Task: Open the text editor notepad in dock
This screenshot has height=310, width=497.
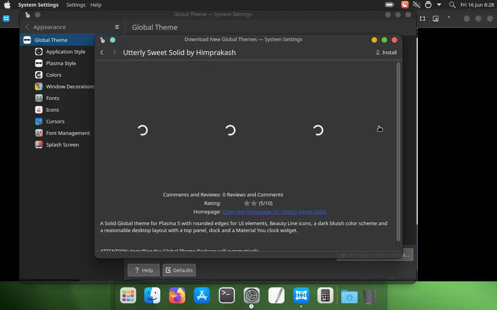Action: coord(276,296)
